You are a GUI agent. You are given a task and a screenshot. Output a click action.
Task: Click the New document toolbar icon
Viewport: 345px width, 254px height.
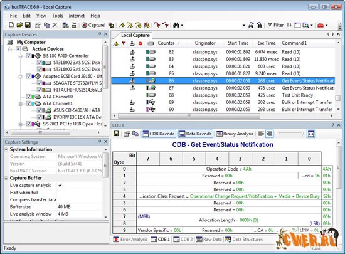(x=11, y=25)
